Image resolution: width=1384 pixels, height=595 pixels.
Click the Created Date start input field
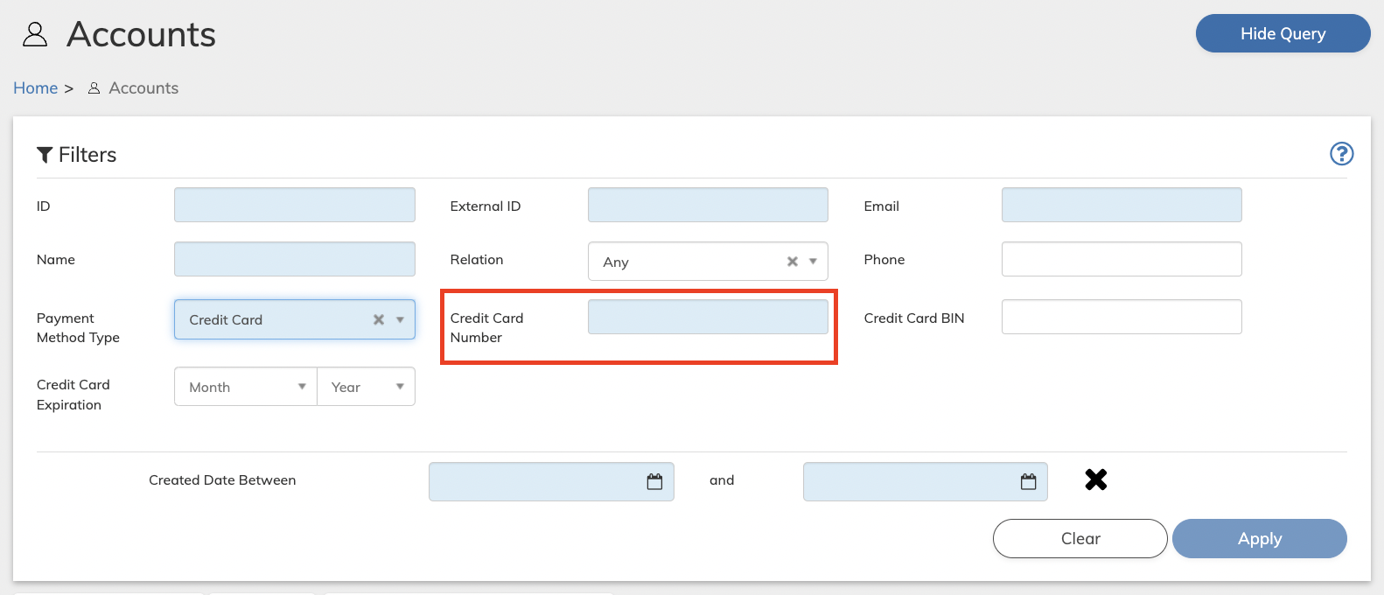551,481
